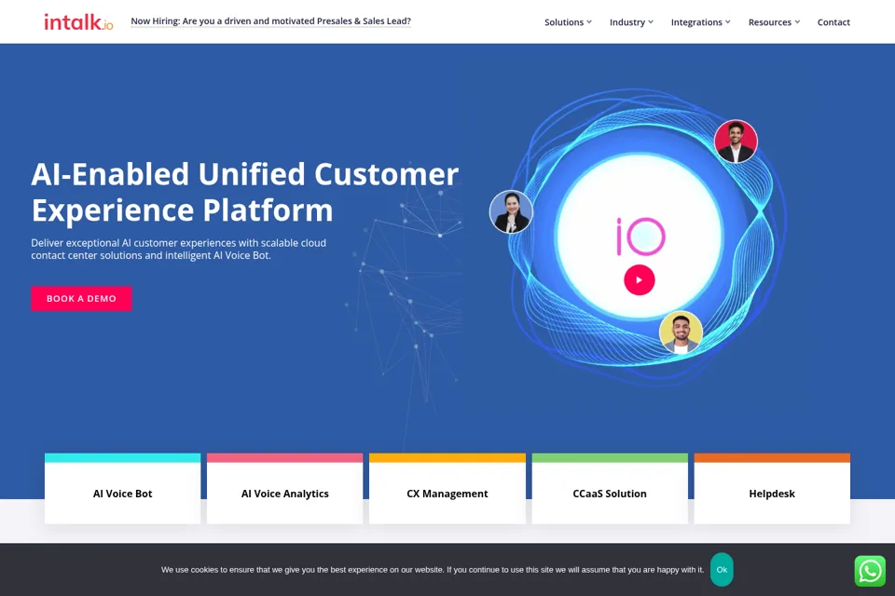Click the 'Deliver exceptional AI customer experiences' paragraph
The height and width of the screenshot is (596, 895).
(179, 250)
